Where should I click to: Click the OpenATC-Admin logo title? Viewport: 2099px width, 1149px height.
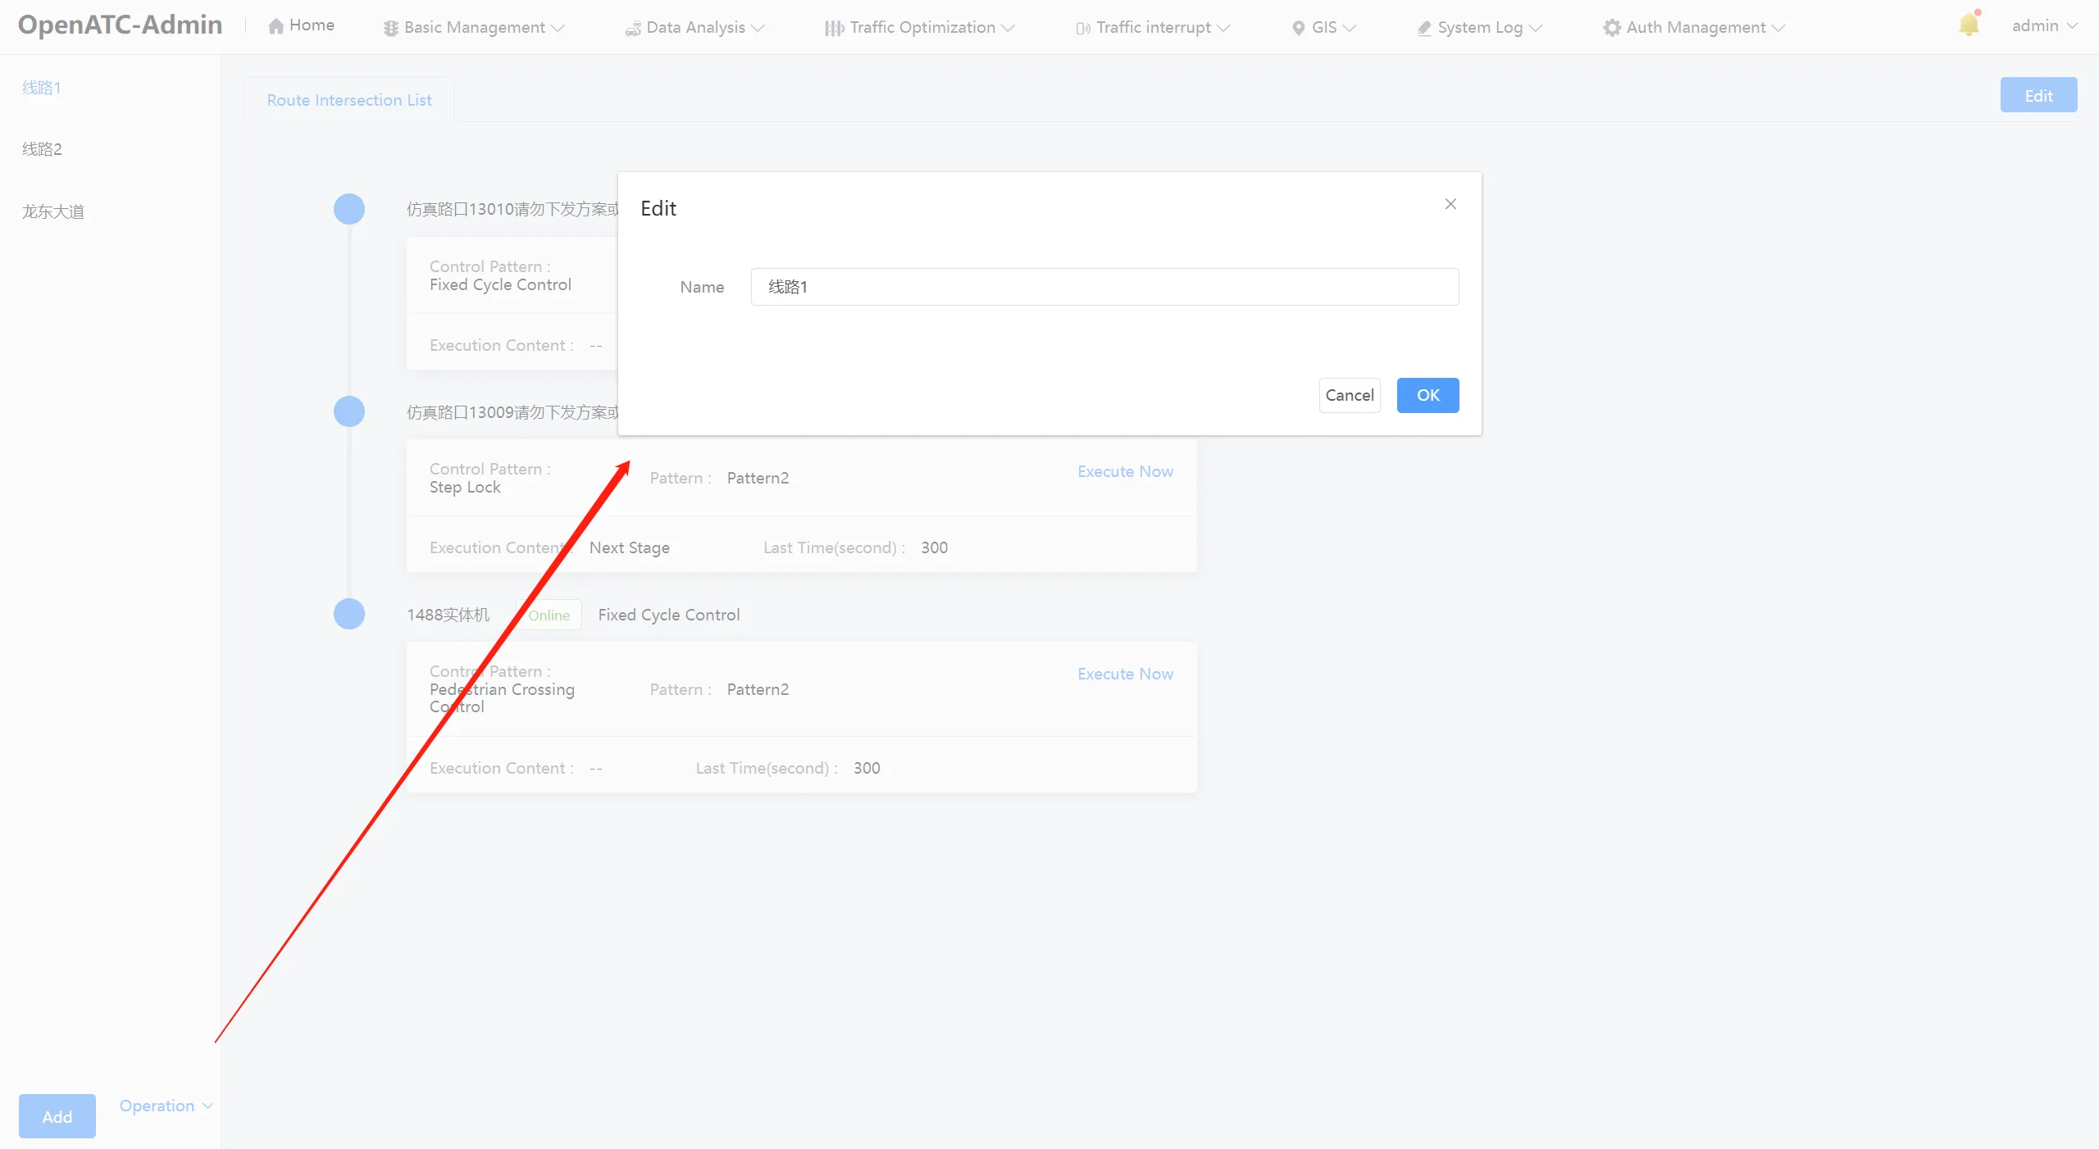pos(120,25)
